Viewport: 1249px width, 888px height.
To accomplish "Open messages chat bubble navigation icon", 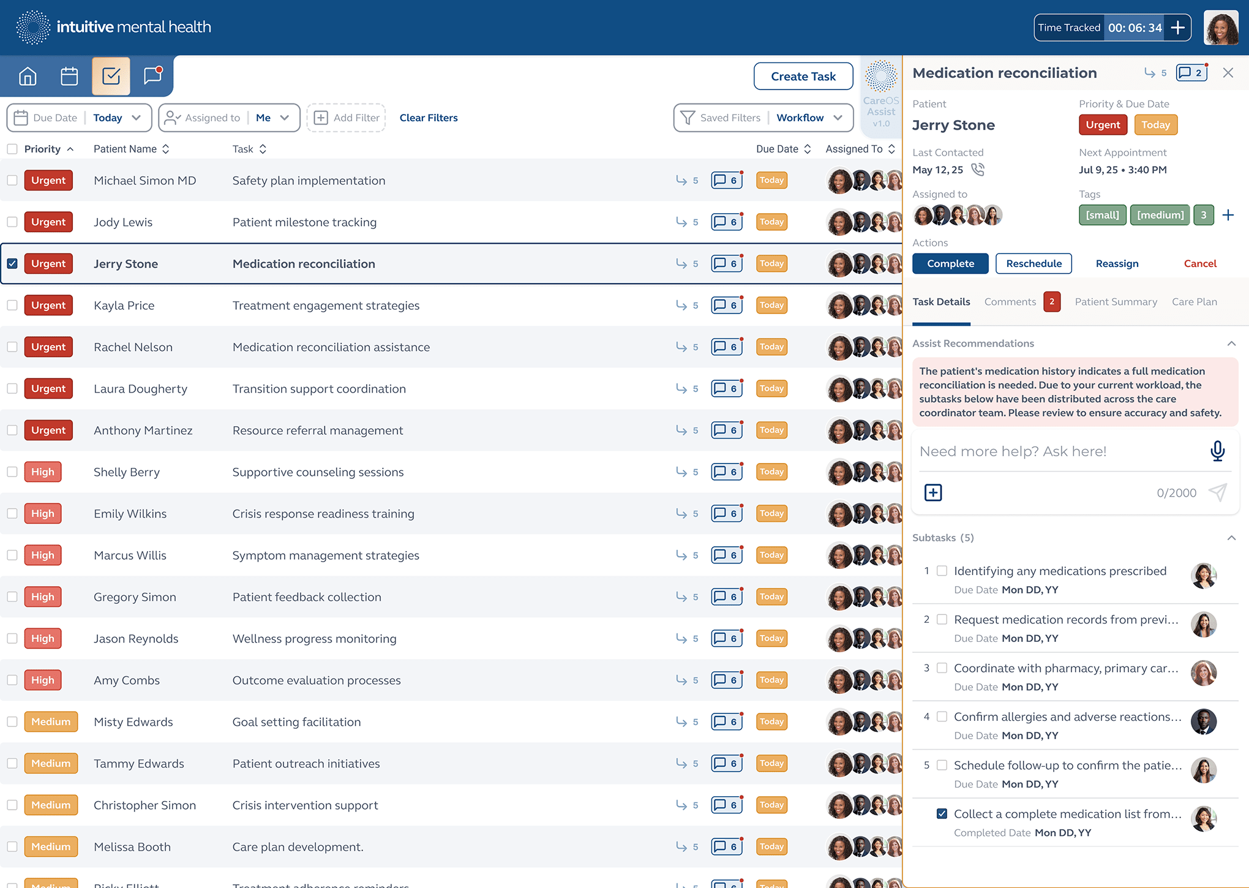I will 152,75.
